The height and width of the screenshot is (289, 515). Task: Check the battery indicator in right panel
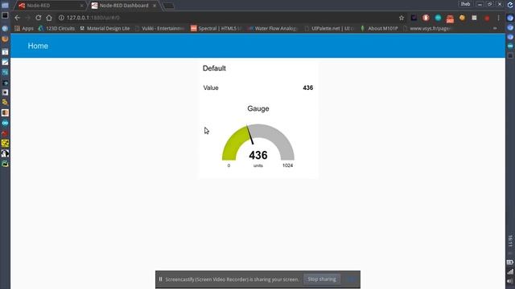tap(510, 263)
